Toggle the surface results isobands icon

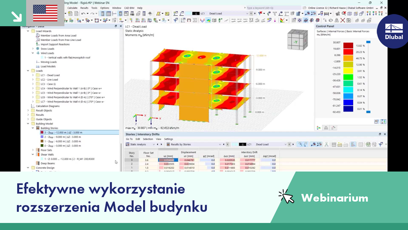(208, 20)
